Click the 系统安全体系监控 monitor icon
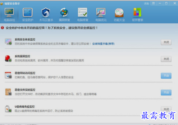The width and height of the screenshot is (178, 125). (8, 42)
